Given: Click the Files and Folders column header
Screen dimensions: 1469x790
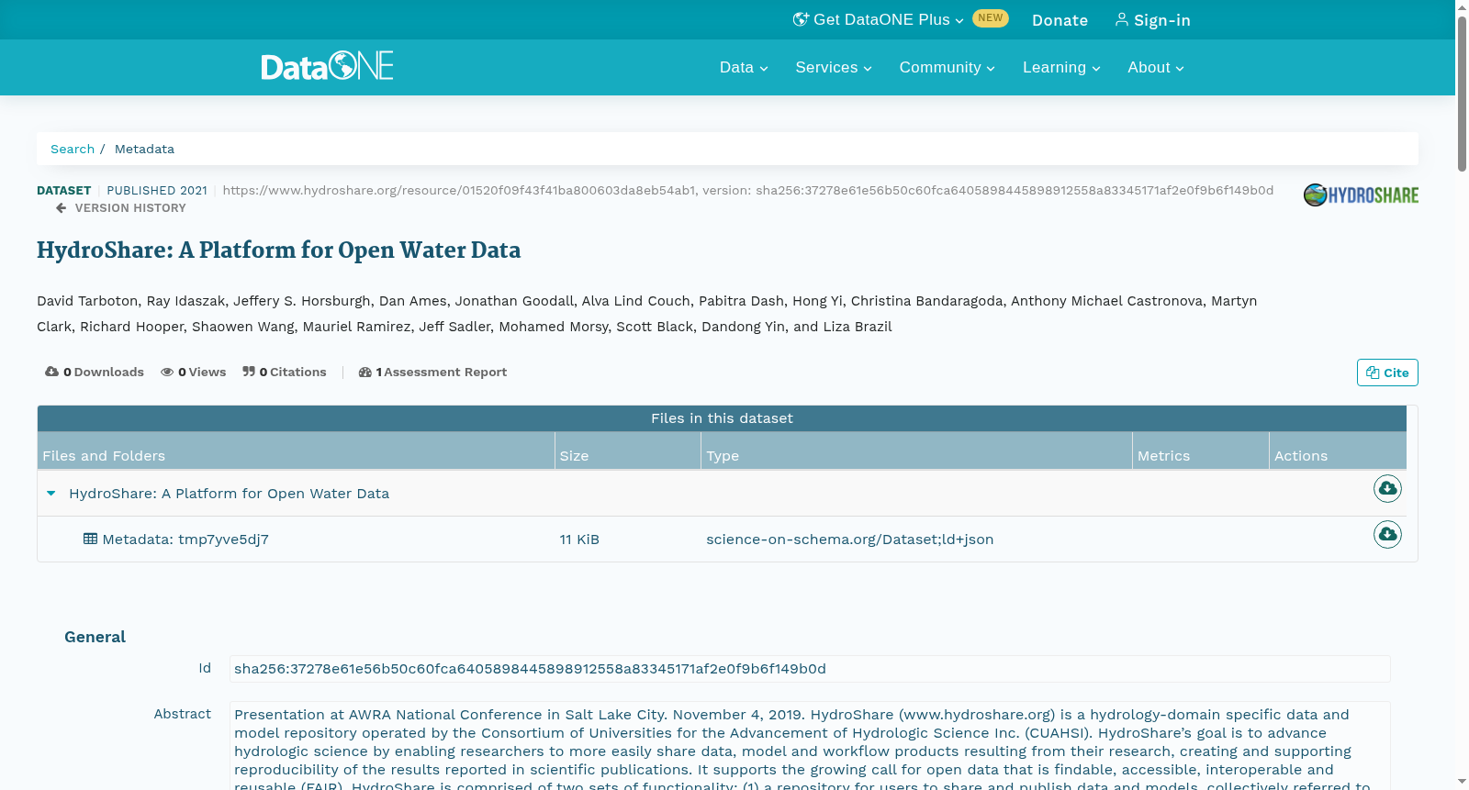Looking at the screenshot, I should coord(296,451).
